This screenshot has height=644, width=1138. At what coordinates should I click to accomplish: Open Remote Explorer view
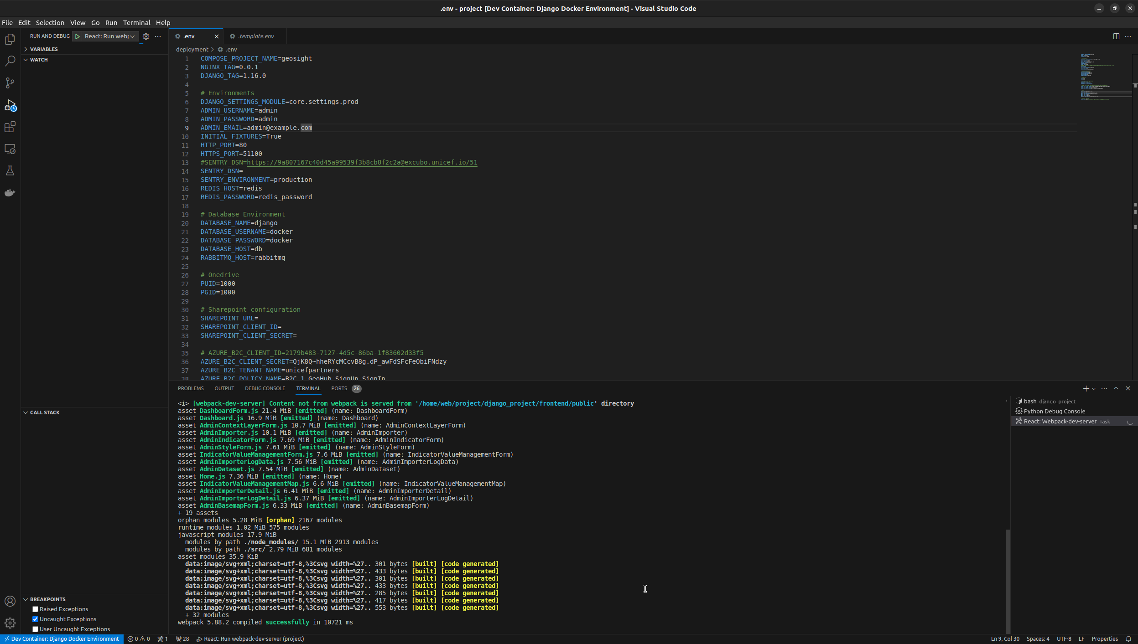click(10, 149)
